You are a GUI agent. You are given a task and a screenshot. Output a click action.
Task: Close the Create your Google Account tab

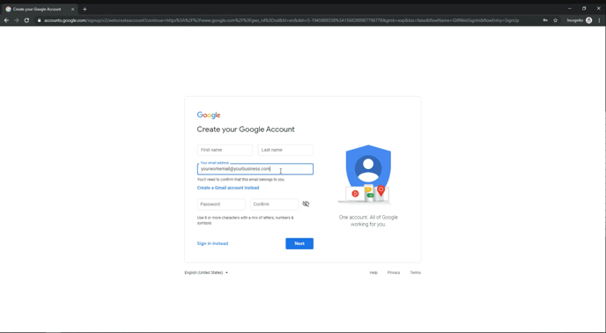coord(72,10)
